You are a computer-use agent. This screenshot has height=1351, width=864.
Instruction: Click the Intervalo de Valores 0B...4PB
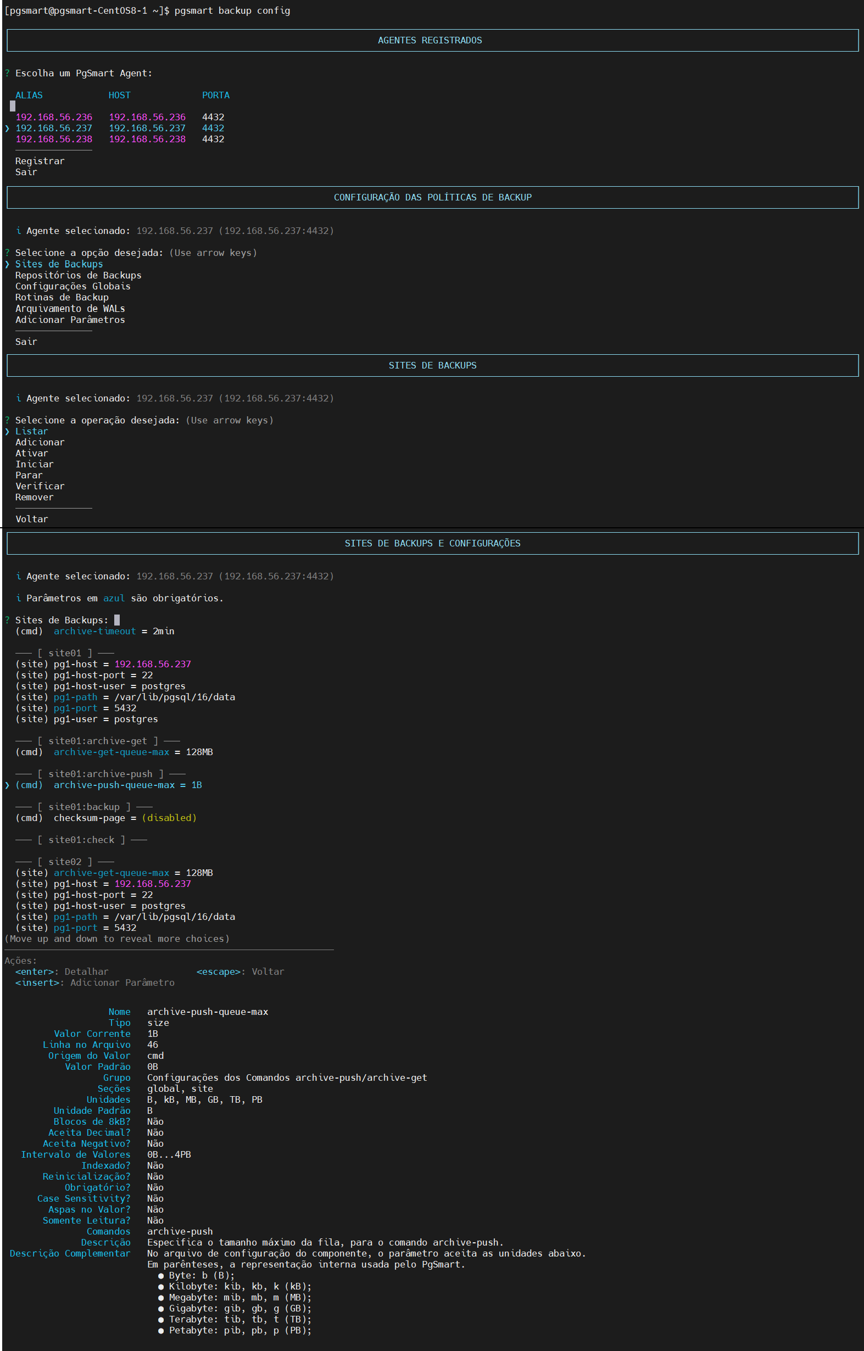tap(169, 1154)
